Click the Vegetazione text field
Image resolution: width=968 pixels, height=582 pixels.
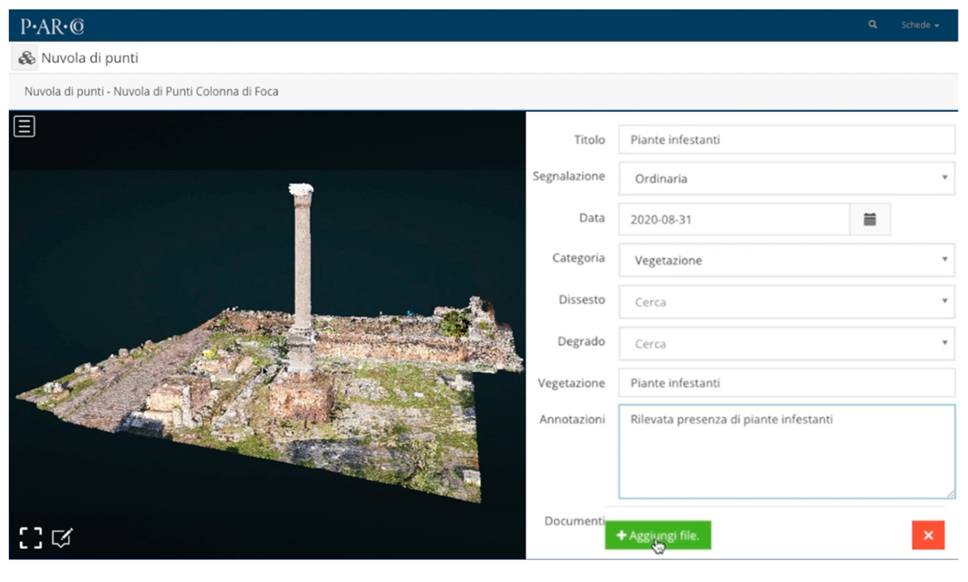786,383
